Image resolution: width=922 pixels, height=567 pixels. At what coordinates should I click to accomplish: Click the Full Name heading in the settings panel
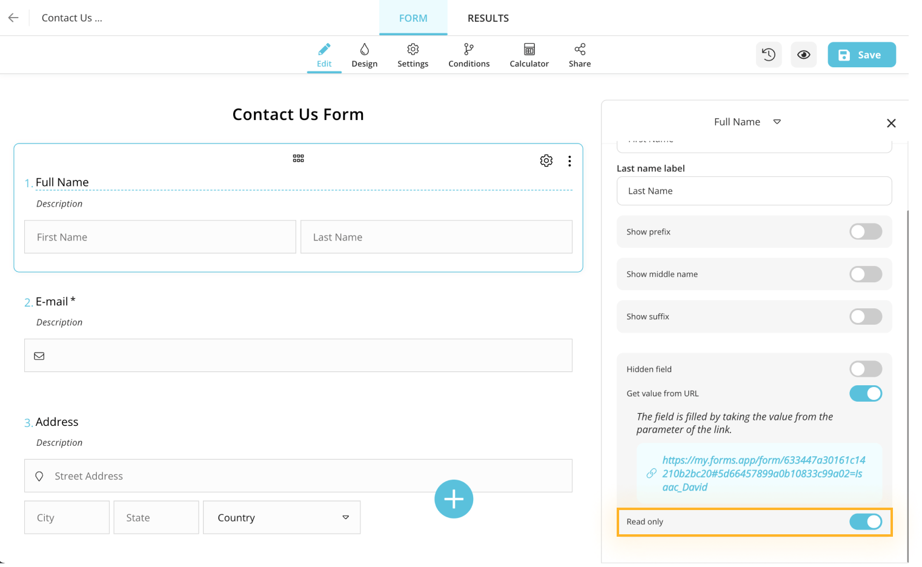point(737,122)
